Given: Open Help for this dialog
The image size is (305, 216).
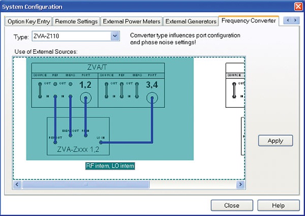Looking at the screenshot, I should point(279,205).
